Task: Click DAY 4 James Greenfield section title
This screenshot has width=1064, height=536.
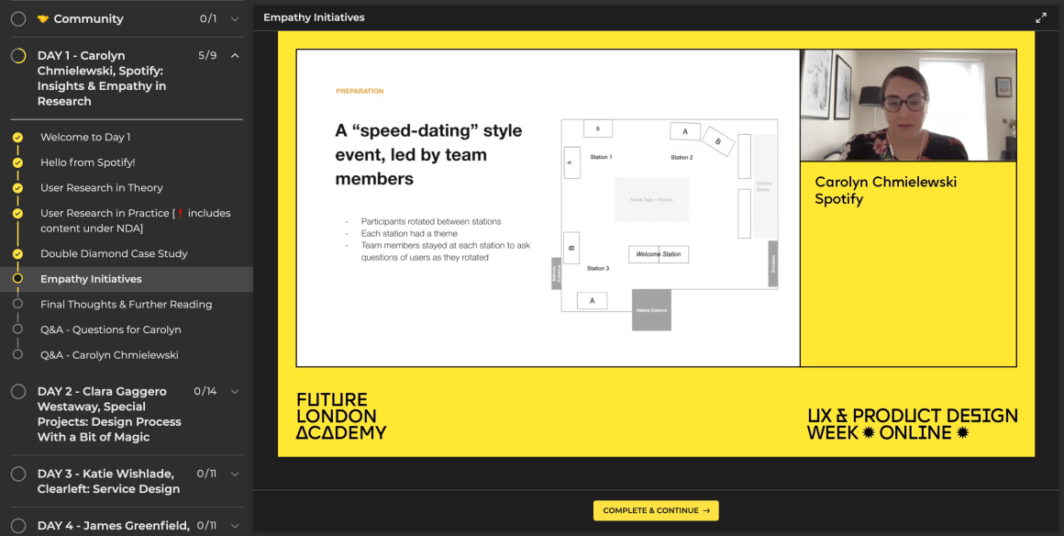Action: 114,525
